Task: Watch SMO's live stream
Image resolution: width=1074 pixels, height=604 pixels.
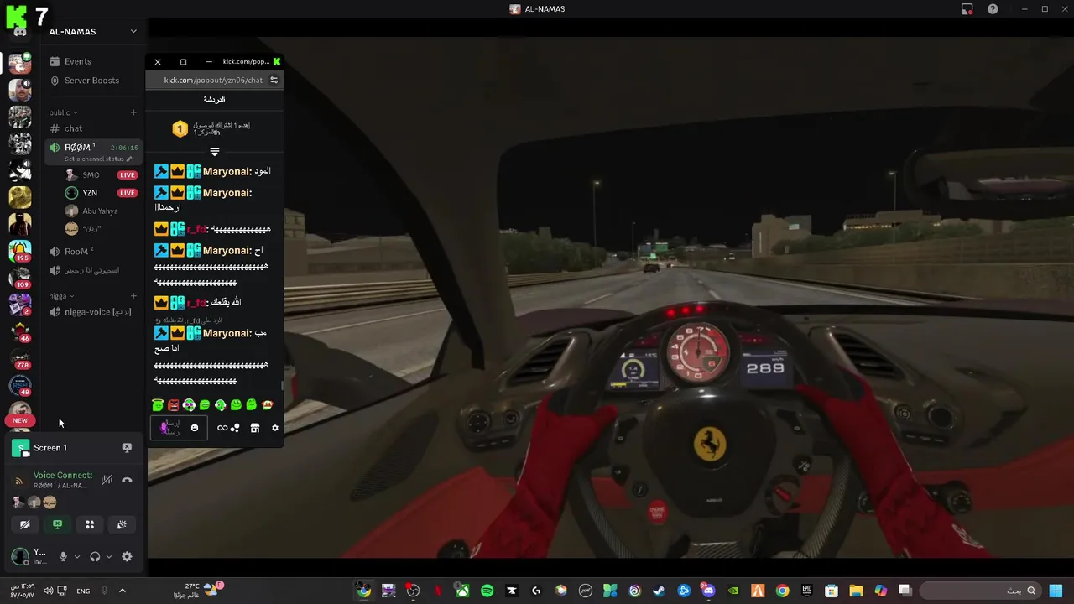Action: point(128,175)
